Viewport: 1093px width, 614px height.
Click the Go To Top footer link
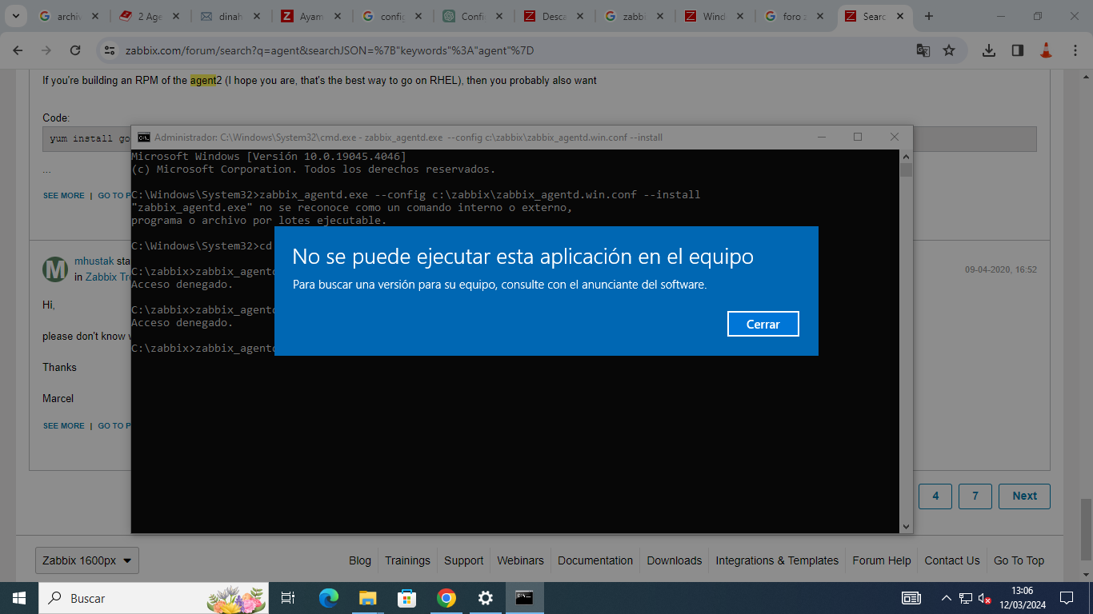click(x=1019, y=560)
